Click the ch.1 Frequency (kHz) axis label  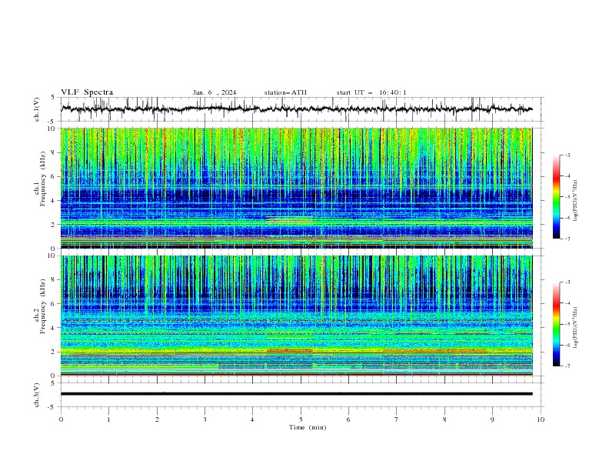(x=40, y=179)
